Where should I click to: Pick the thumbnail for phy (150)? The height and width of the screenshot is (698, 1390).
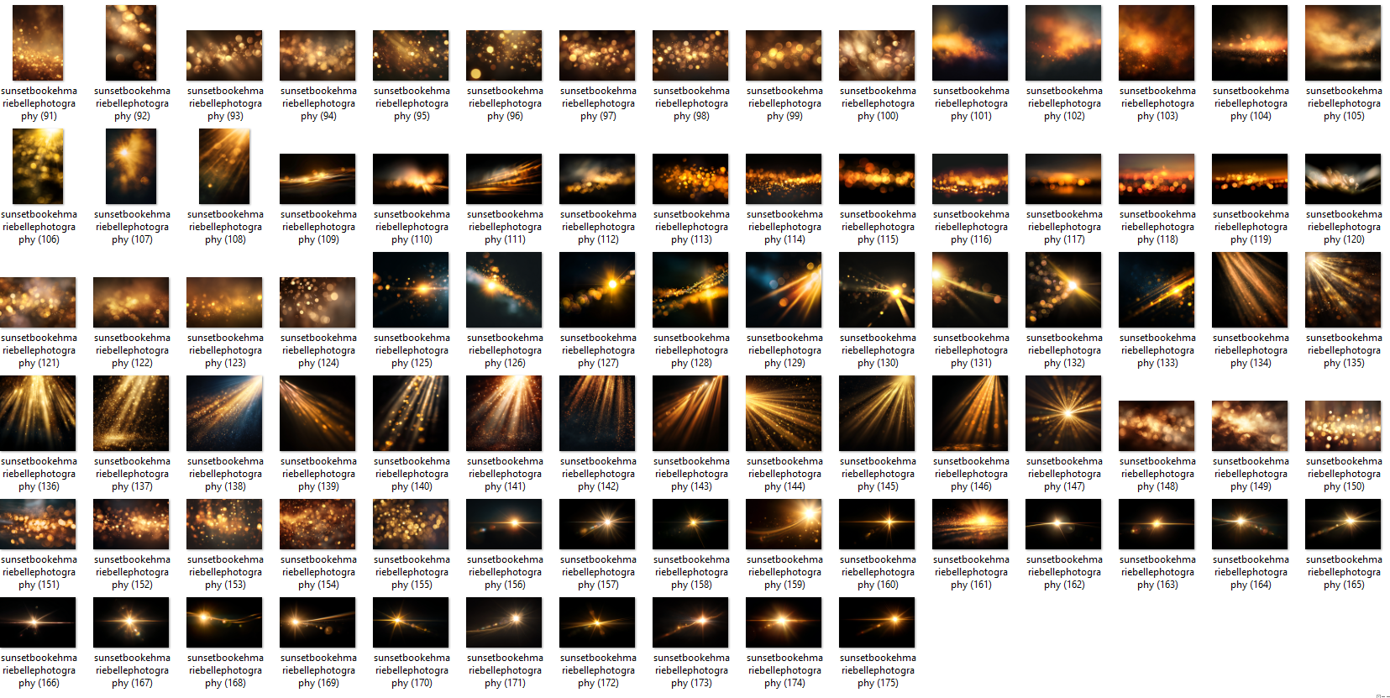[1343, 426]
